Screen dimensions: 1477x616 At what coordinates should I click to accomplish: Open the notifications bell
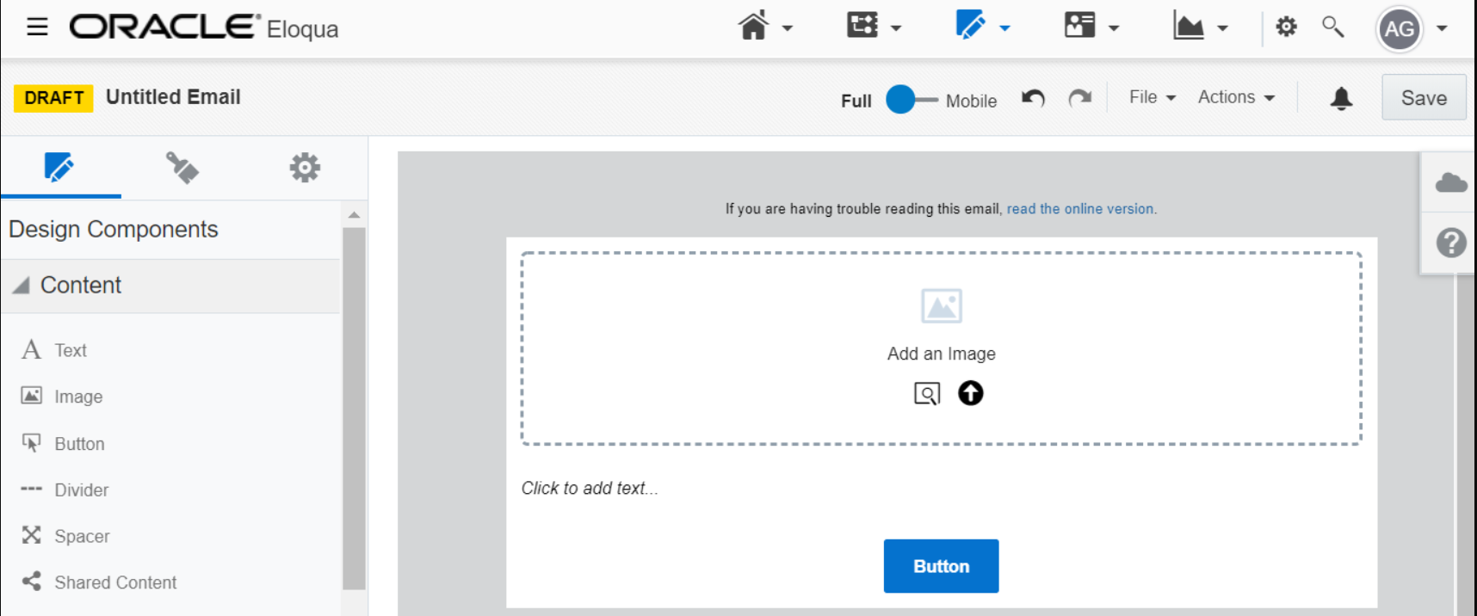pos(1341,98)
